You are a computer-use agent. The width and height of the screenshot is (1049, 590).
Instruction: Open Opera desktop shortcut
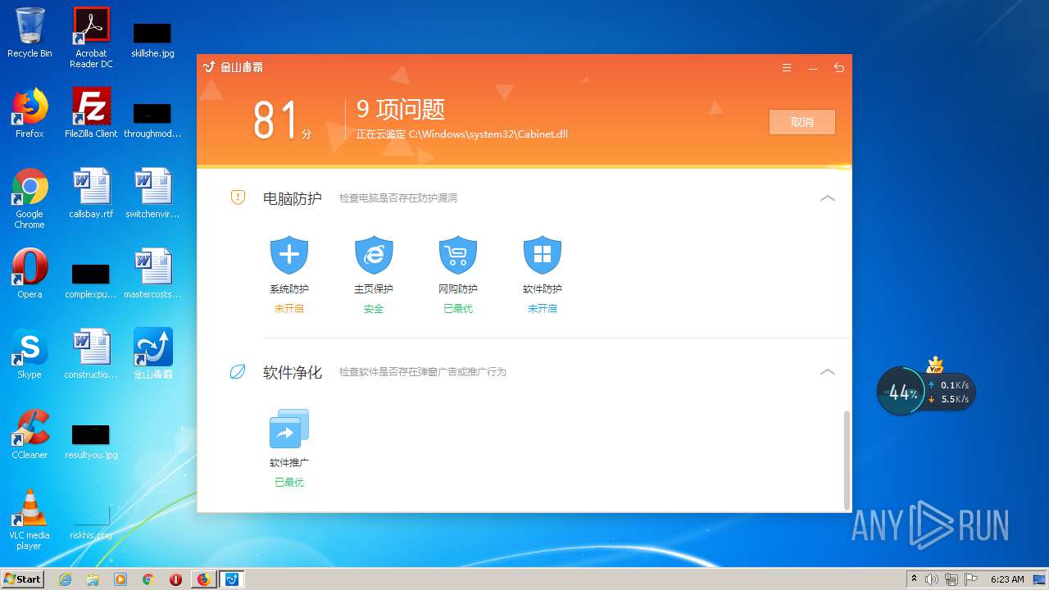pyautogui.click(x=30, y=274)
